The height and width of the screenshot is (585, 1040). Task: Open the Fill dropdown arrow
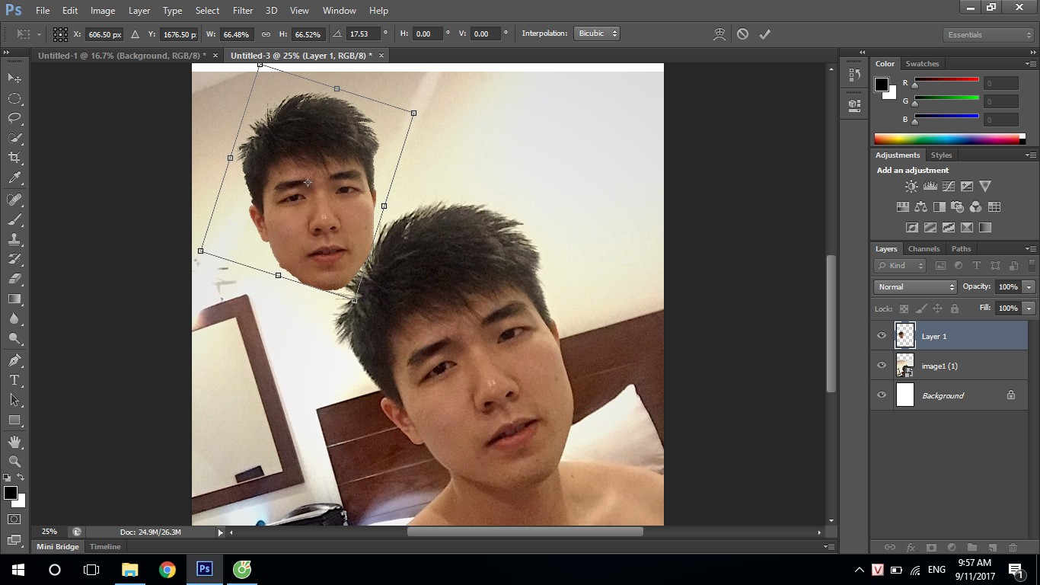[1029, 308]
